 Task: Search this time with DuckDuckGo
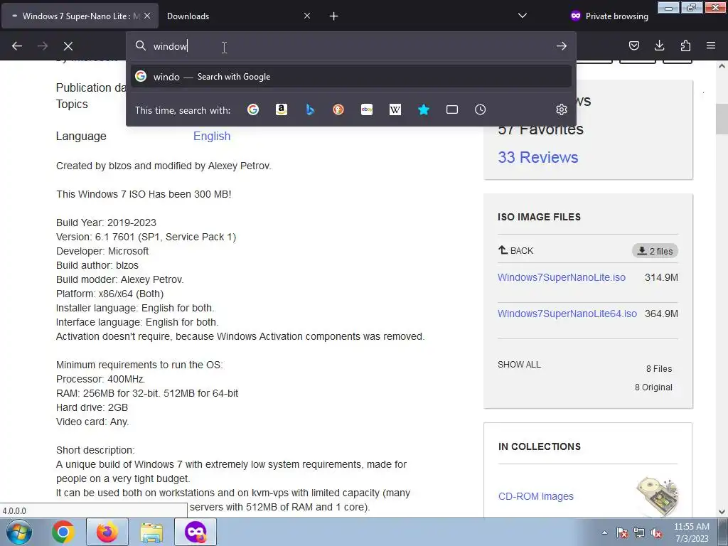pyautogui.click(x=338, y=109)
